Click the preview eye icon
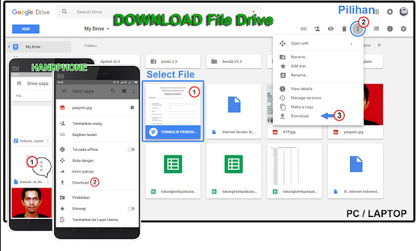 point(330,29)
